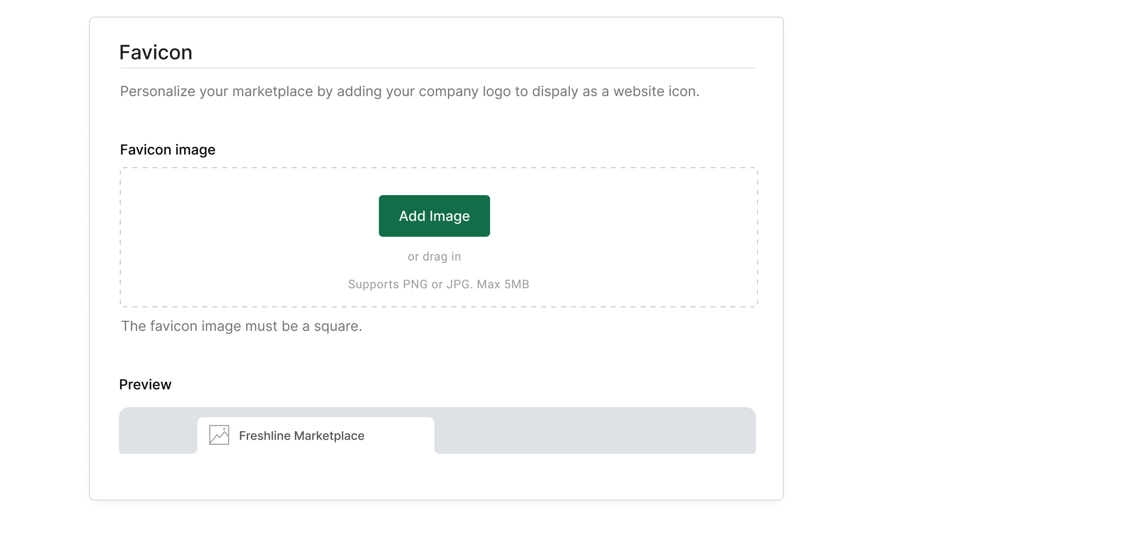The width and height of the screenshot is (1123, 549).
Task: Click the Preview section label
Action: point(145,385)
